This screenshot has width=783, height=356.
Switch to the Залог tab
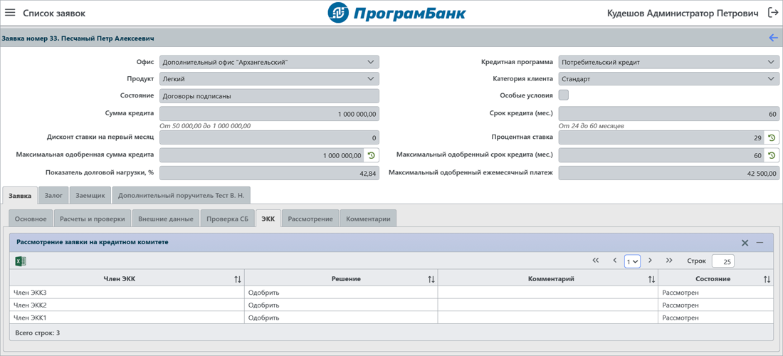pyautogui.click(x=53, y=195)
